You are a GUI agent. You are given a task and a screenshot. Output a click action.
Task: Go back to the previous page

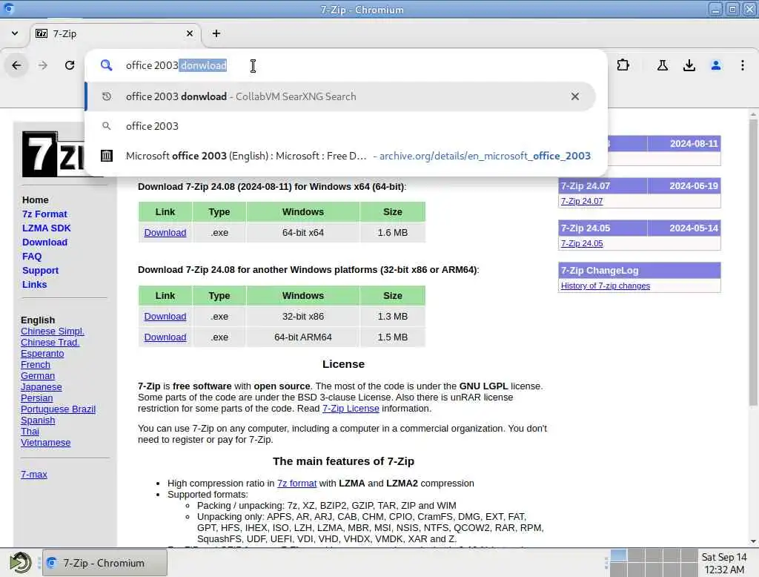16,65
